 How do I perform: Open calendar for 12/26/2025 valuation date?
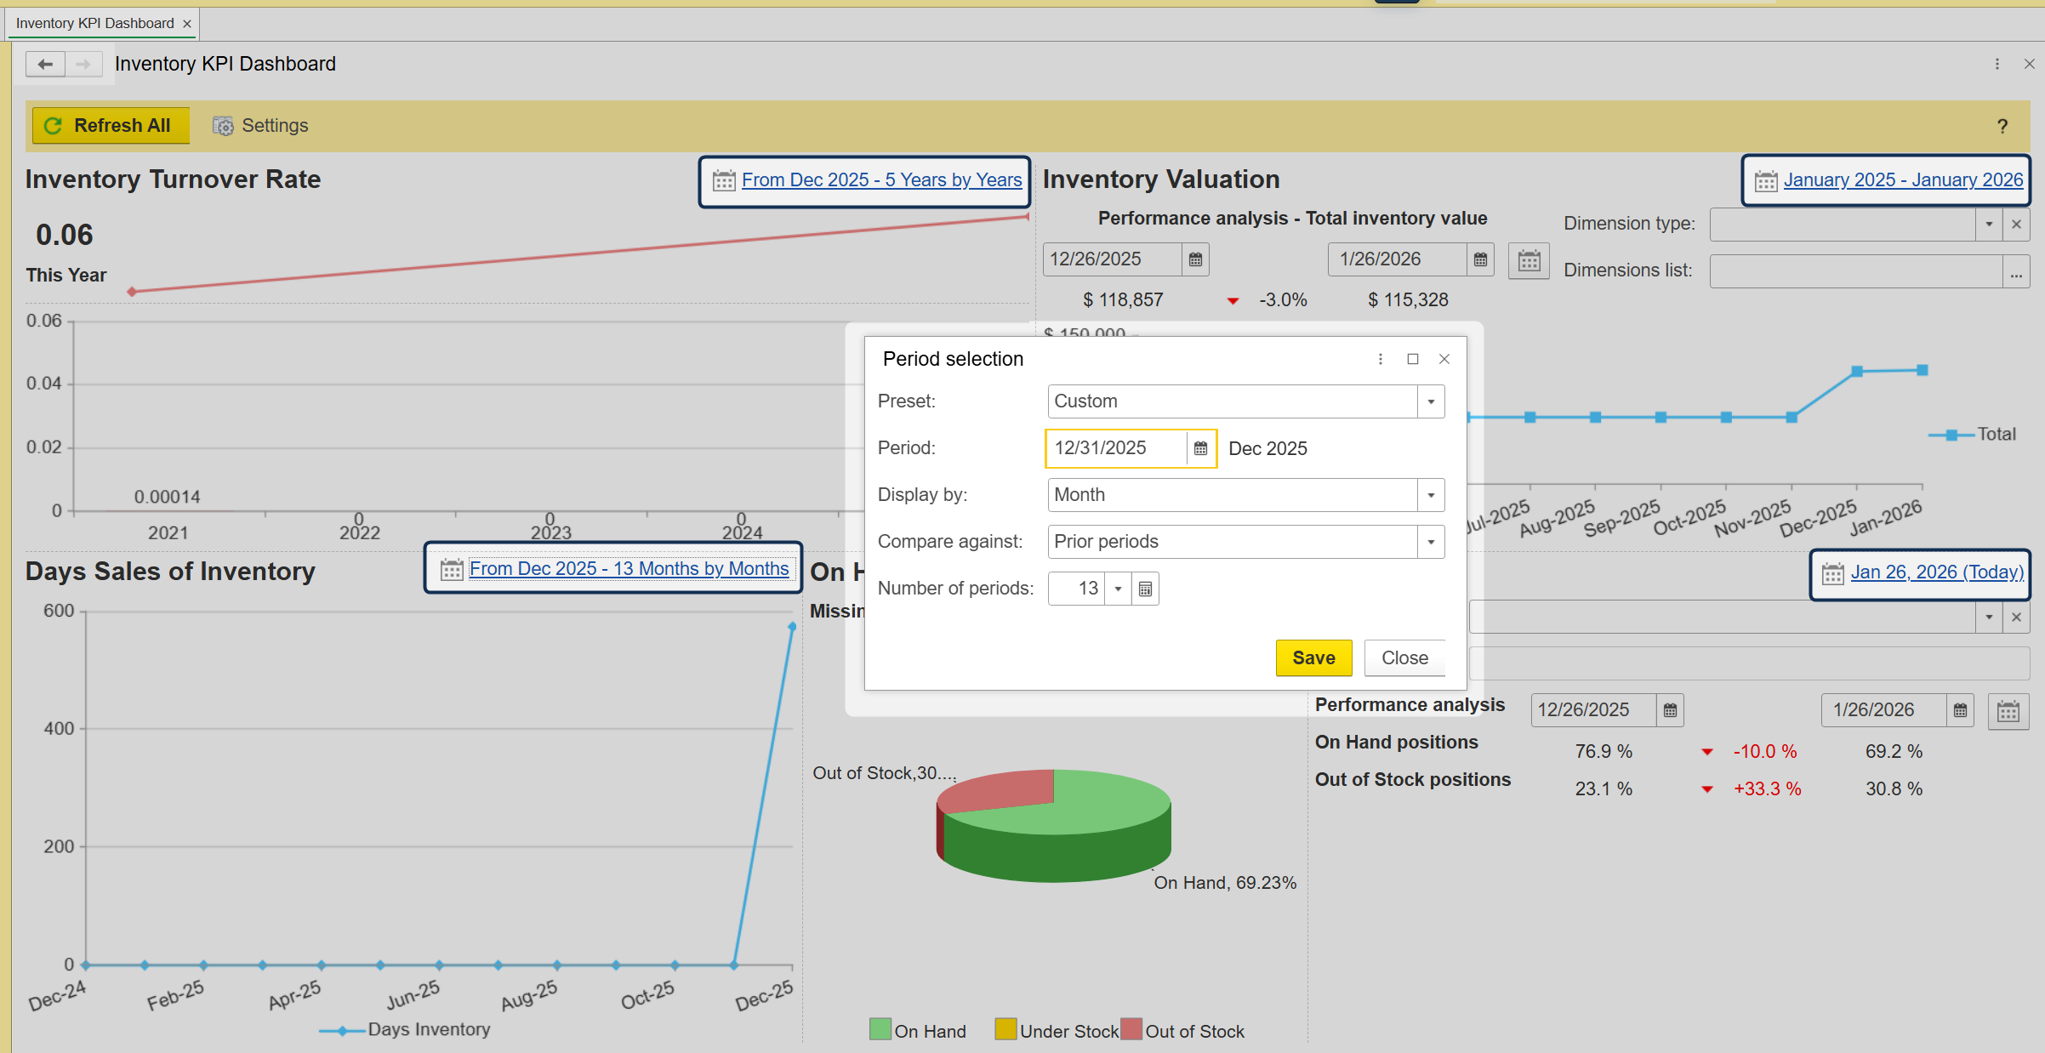(1195, 259)
